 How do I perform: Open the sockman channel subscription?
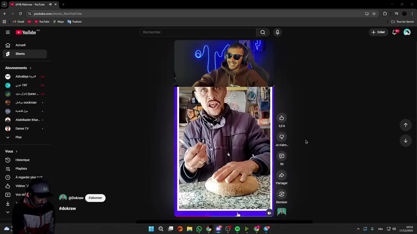tap(25, 103)
